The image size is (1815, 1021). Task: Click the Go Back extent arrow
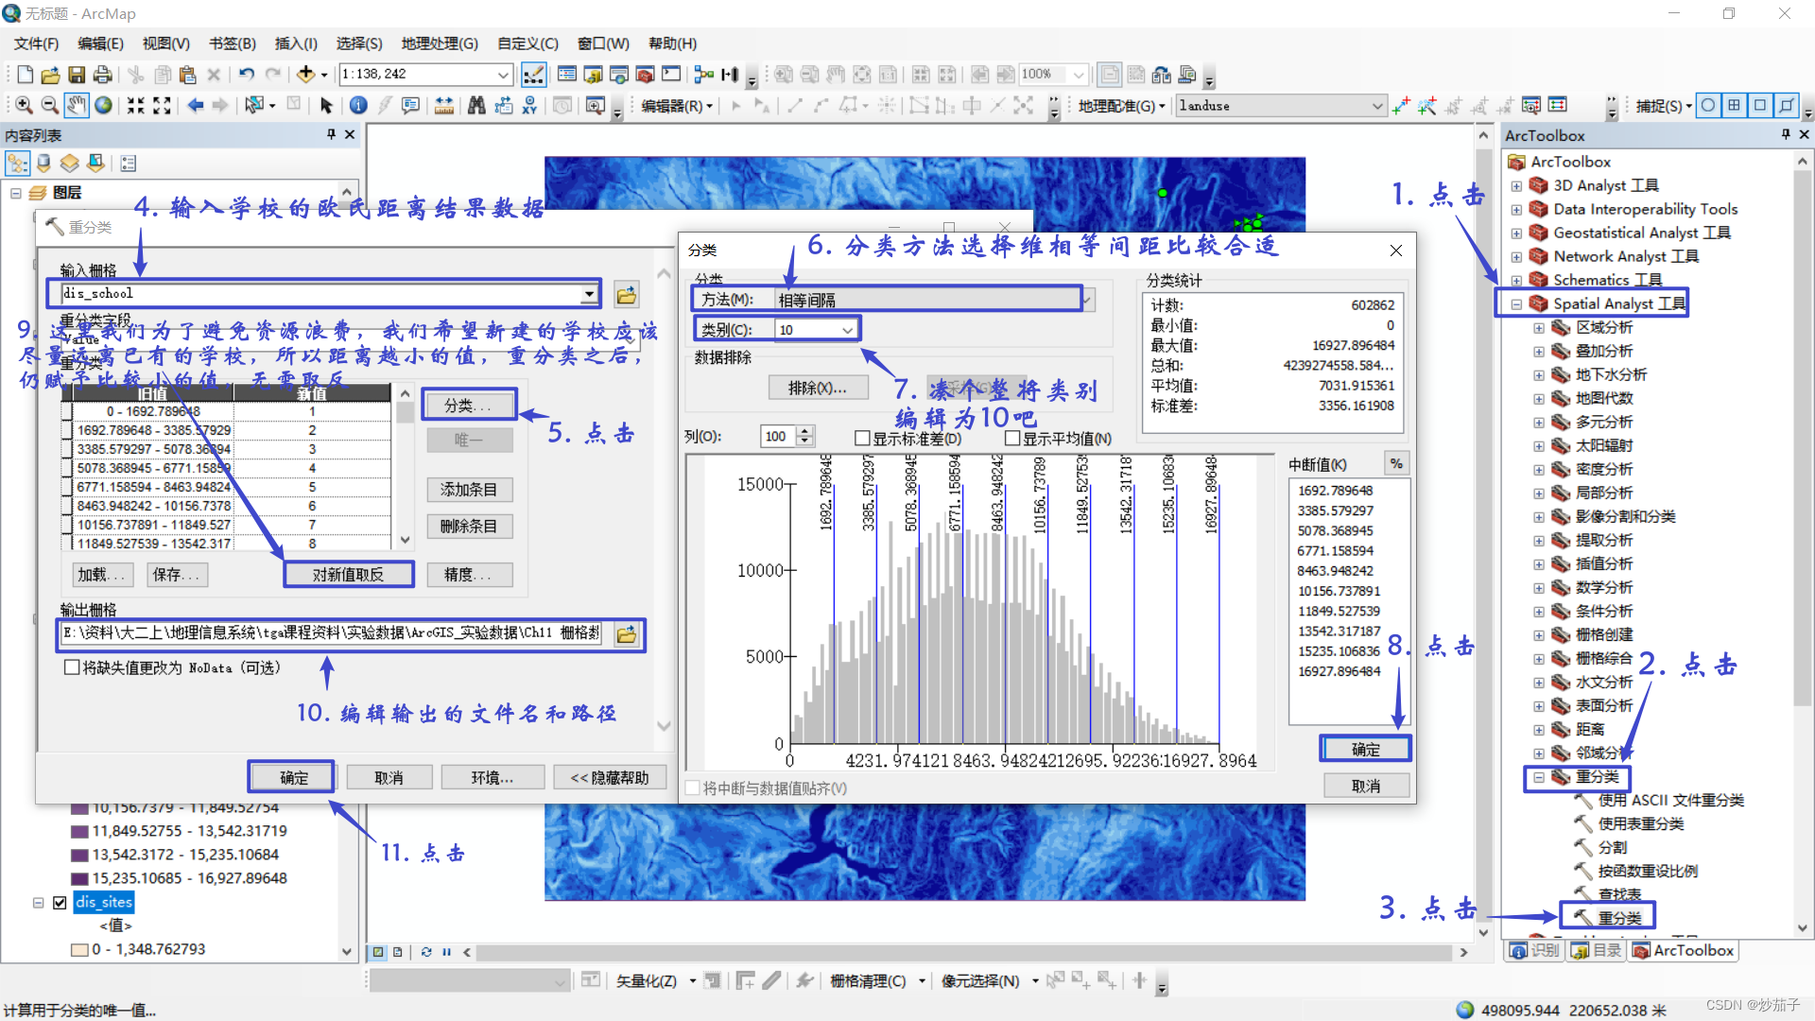coord(195,106)
